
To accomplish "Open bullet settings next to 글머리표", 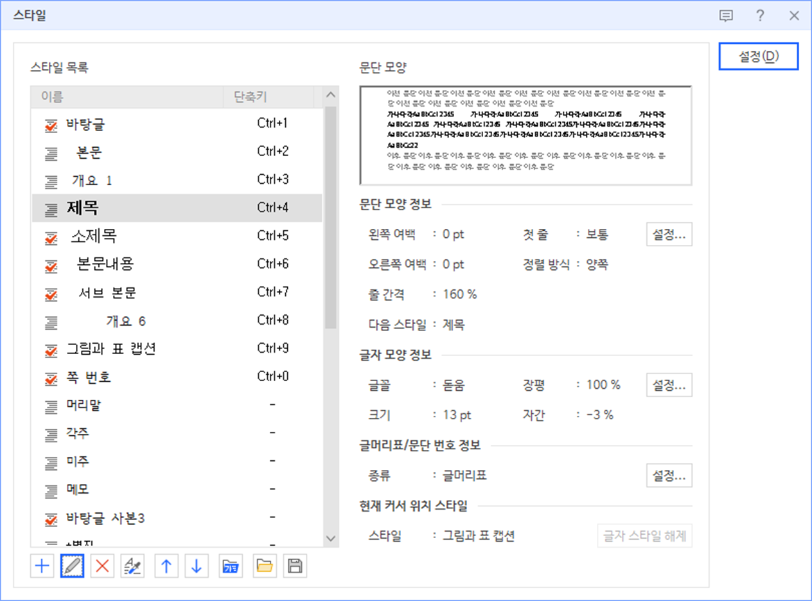I will [669, 476].
